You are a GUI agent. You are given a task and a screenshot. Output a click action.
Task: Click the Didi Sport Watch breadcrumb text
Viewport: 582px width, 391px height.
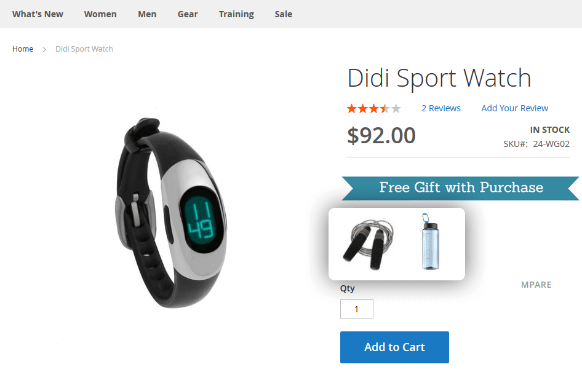tap(84, 49)
